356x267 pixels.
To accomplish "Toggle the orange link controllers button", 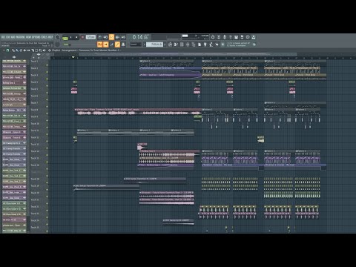I will click(x=117, y=44).
